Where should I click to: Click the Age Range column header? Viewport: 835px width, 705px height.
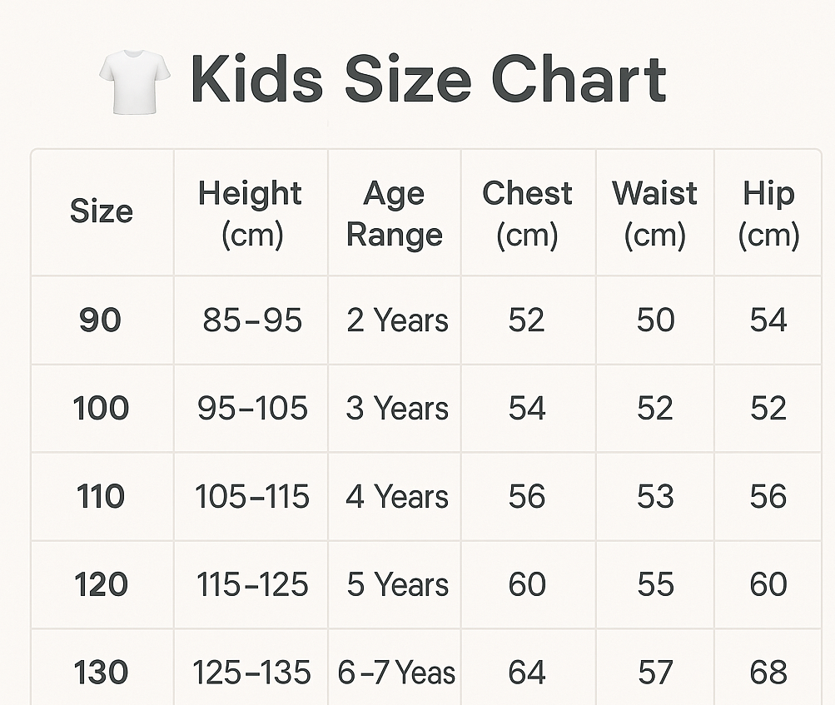tap(394, 214)
